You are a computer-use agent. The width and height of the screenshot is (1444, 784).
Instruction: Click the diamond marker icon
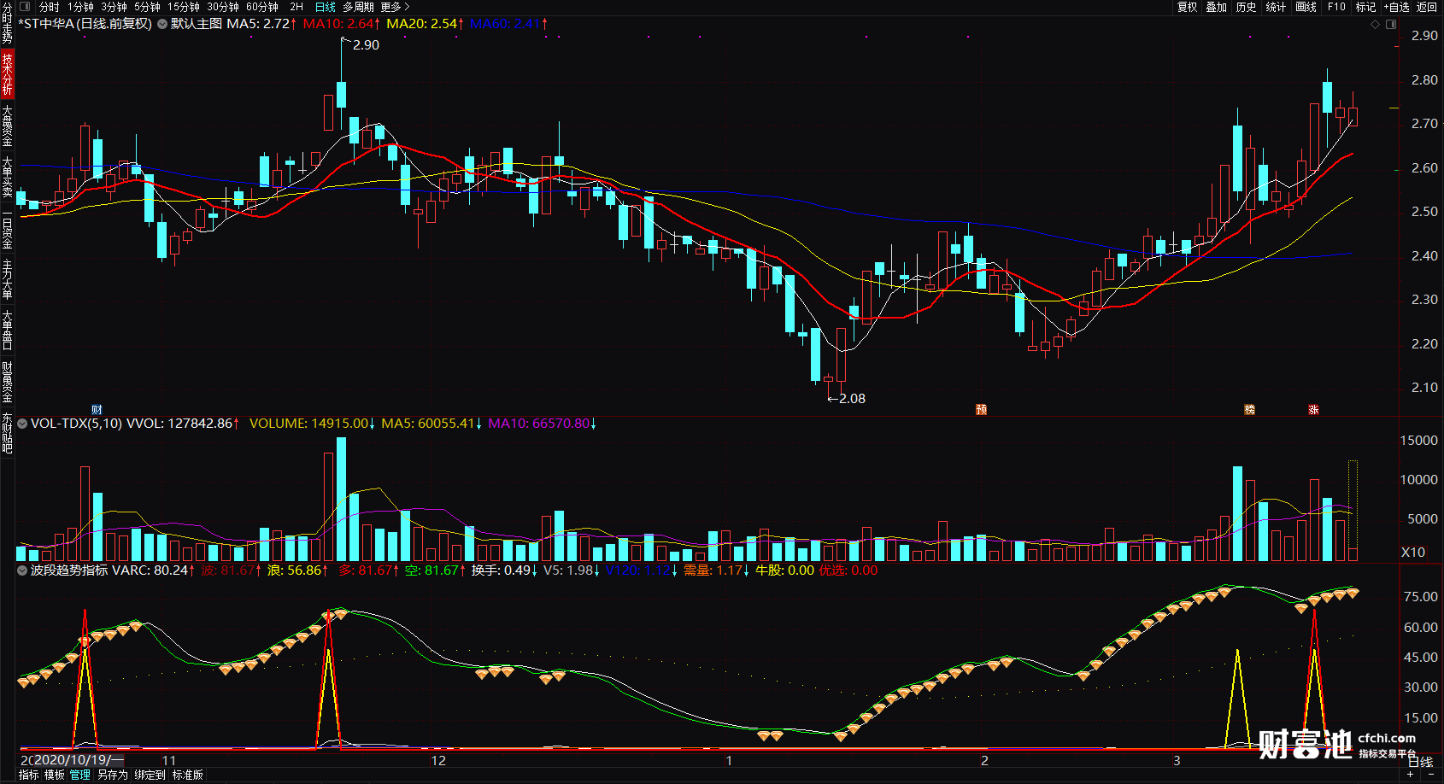(1376, 25)
